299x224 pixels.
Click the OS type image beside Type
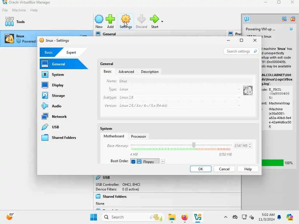248,90
